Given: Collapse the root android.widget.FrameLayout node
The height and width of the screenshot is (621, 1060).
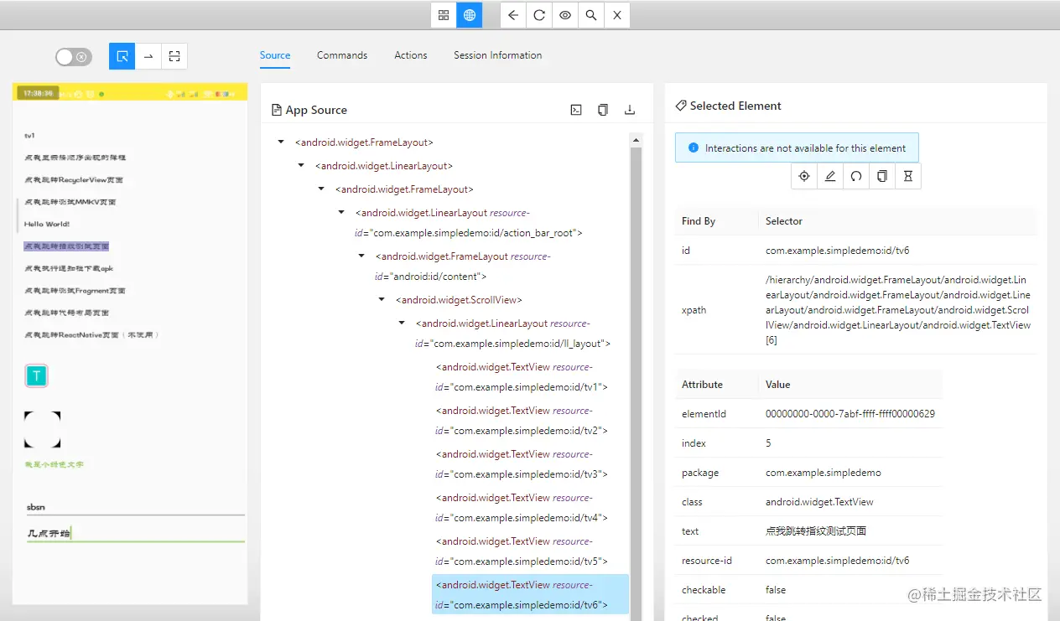Looking at the screenshot, I should (281, 142).
